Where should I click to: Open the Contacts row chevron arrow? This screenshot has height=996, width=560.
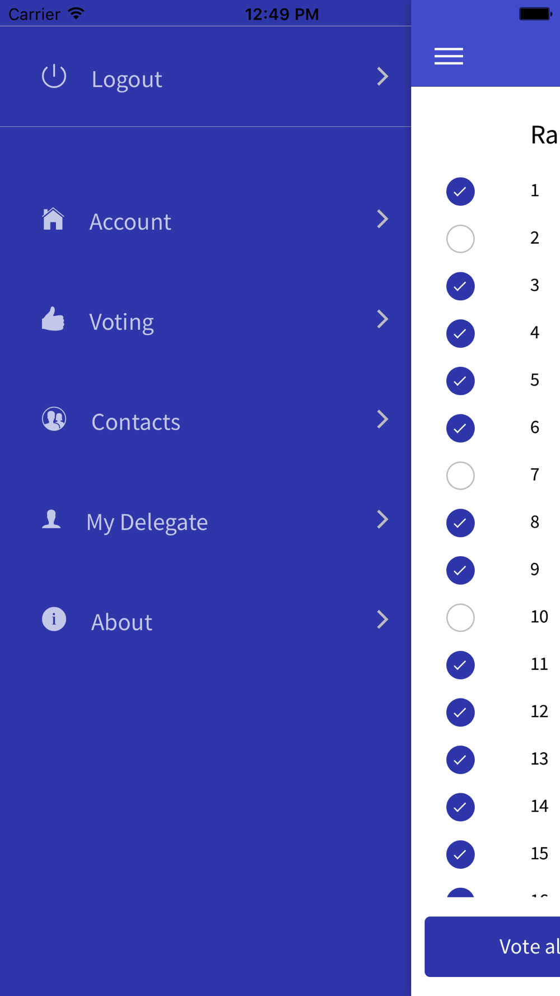[x=382, y=419]
